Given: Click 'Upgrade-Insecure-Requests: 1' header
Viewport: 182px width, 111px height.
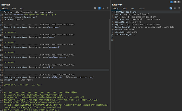Looking at the screenshot, I should click(x=21, y=17).
